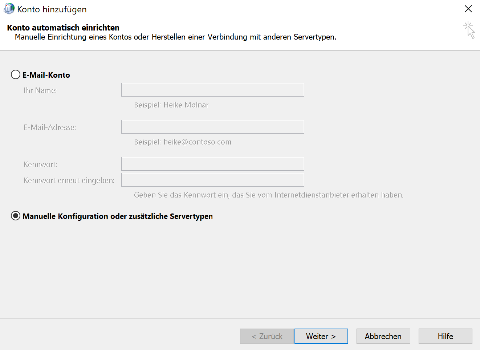Screen dimensions: 480x350
Task: Select the E-Mail-Konto radio button
Action: 16,75
